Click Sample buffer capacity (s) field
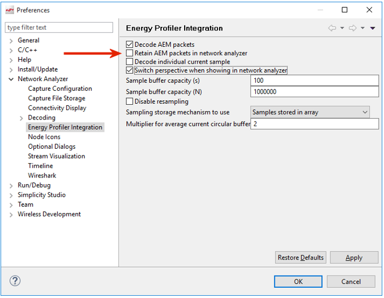The width and height of the screenshot is (384, 298). click(315, 81)
